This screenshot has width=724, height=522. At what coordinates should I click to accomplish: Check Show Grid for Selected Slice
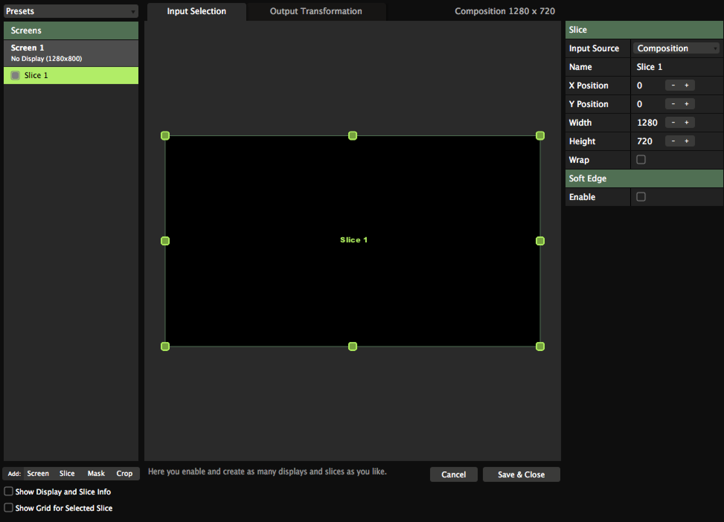(x=9, y=508)
